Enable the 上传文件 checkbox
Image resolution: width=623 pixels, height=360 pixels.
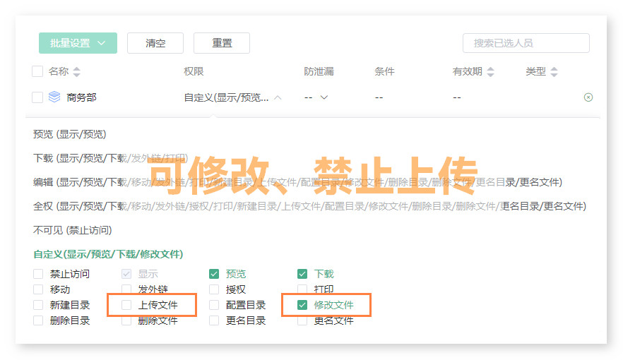click(x=126, y=305)
